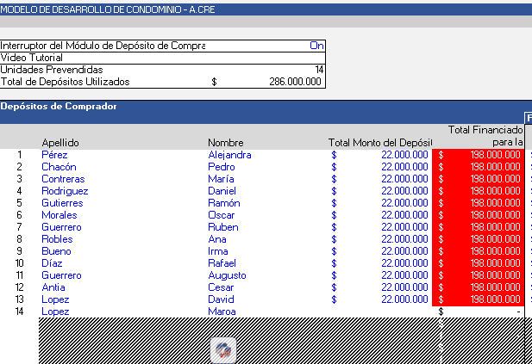The image size is (532, 364).
Task: Edit the first name cell Alejandra
Action: point(229,155)
